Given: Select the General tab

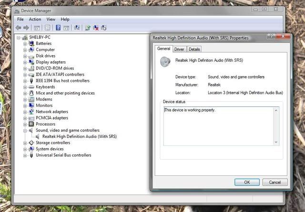Looking at the screenshot, I should pos(163,48).
